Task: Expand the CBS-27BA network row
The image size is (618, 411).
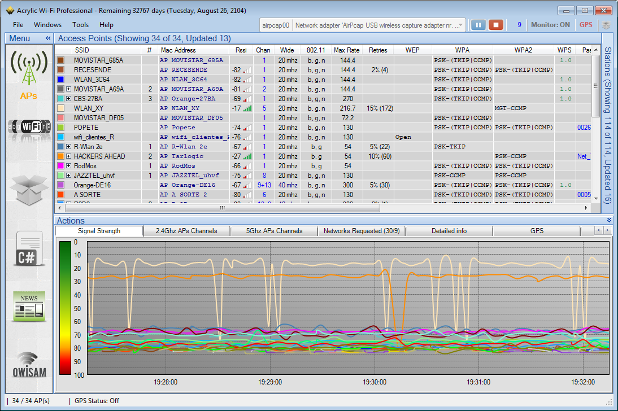Action: (x=68, y=98)
